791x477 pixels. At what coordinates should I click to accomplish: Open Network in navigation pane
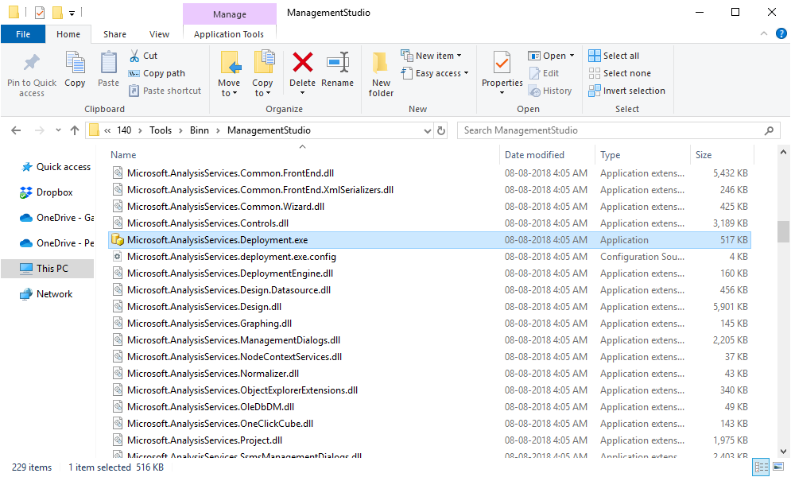[47, 294]
